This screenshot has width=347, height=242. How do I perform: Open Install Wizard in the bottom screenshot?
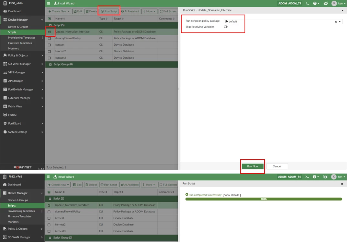64,177
